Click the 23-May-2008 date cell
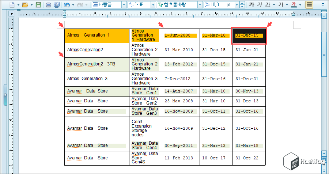 coord(181,101)
